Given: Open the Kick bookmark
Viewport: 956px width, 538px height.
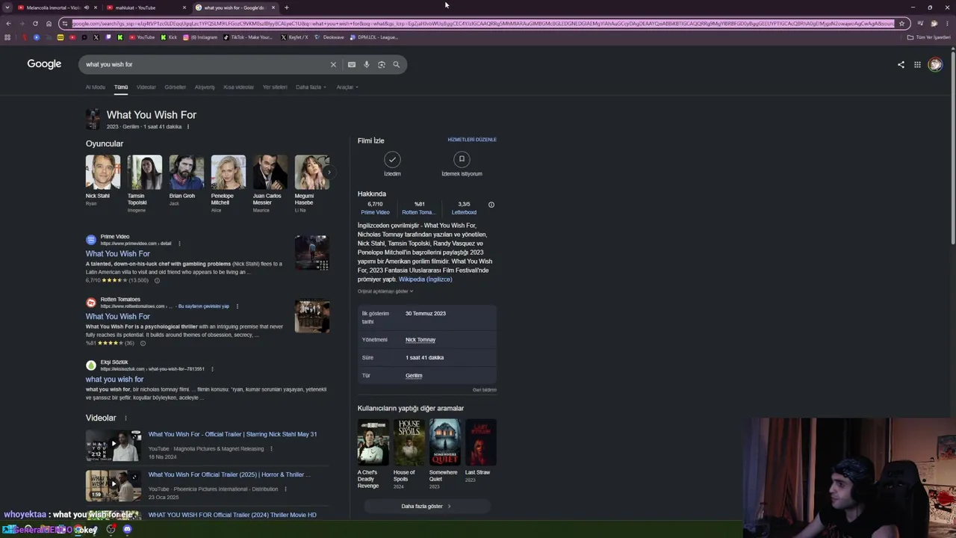Looking at the screenshot, I should (x=169, y=37).
